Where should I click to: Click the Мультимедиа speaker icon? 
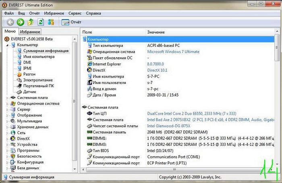13,121
